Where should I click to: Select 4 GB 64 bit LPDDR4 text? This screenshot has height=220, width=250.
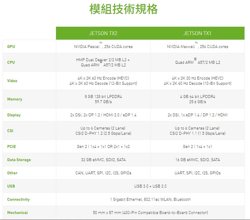(197, 97)
